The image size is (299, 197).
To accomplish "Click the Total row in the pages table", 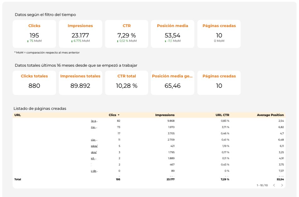I will (x=18, y=179).
